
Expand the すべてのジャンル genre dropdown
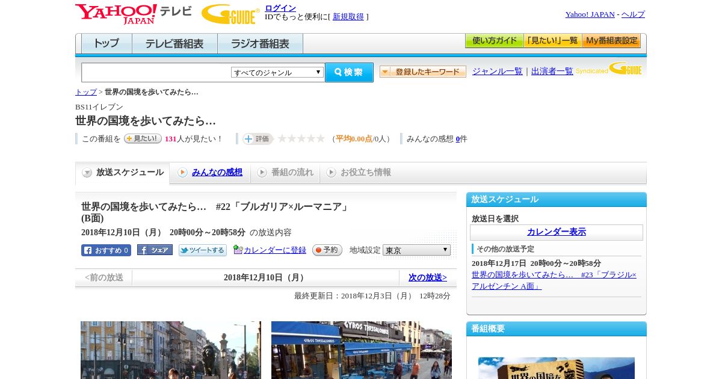tap(277, 72)
